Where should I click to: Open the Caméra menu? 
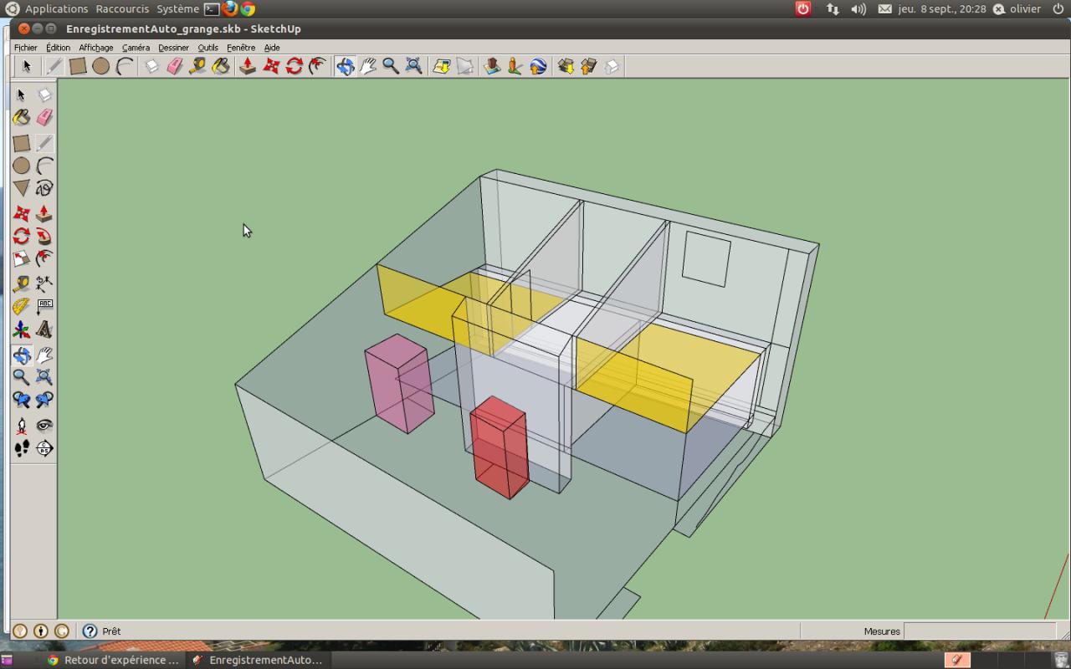[x=136, y=48]
